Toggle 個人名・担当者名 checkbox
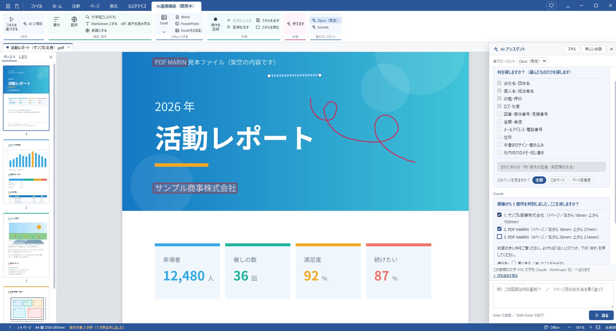The image size is (616, 331). coord(499,91)
